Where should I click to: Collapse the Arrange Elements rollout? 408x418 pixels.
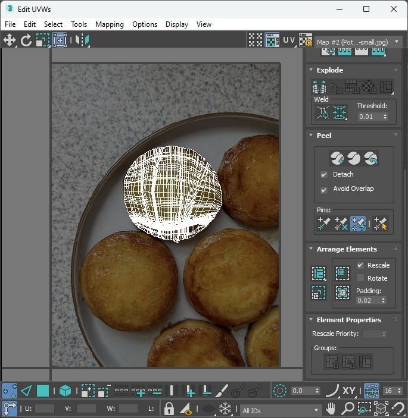pyautogui.click(x=311, y=249)
